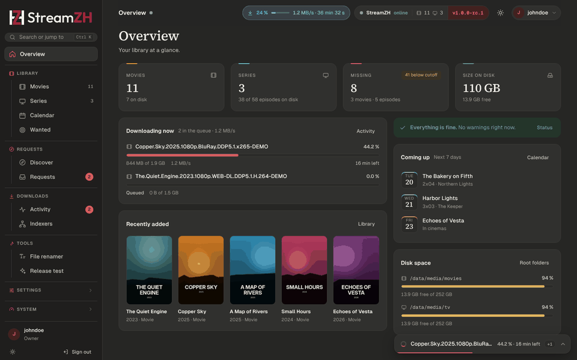The image size is (577, 360).
Task: Click the /data/media/tv usage bar
Action: click(477, 316)
